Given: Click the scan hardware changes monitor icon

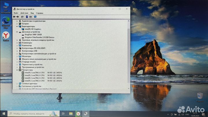Looking at the screenshot, I should (x=35, y=17).
